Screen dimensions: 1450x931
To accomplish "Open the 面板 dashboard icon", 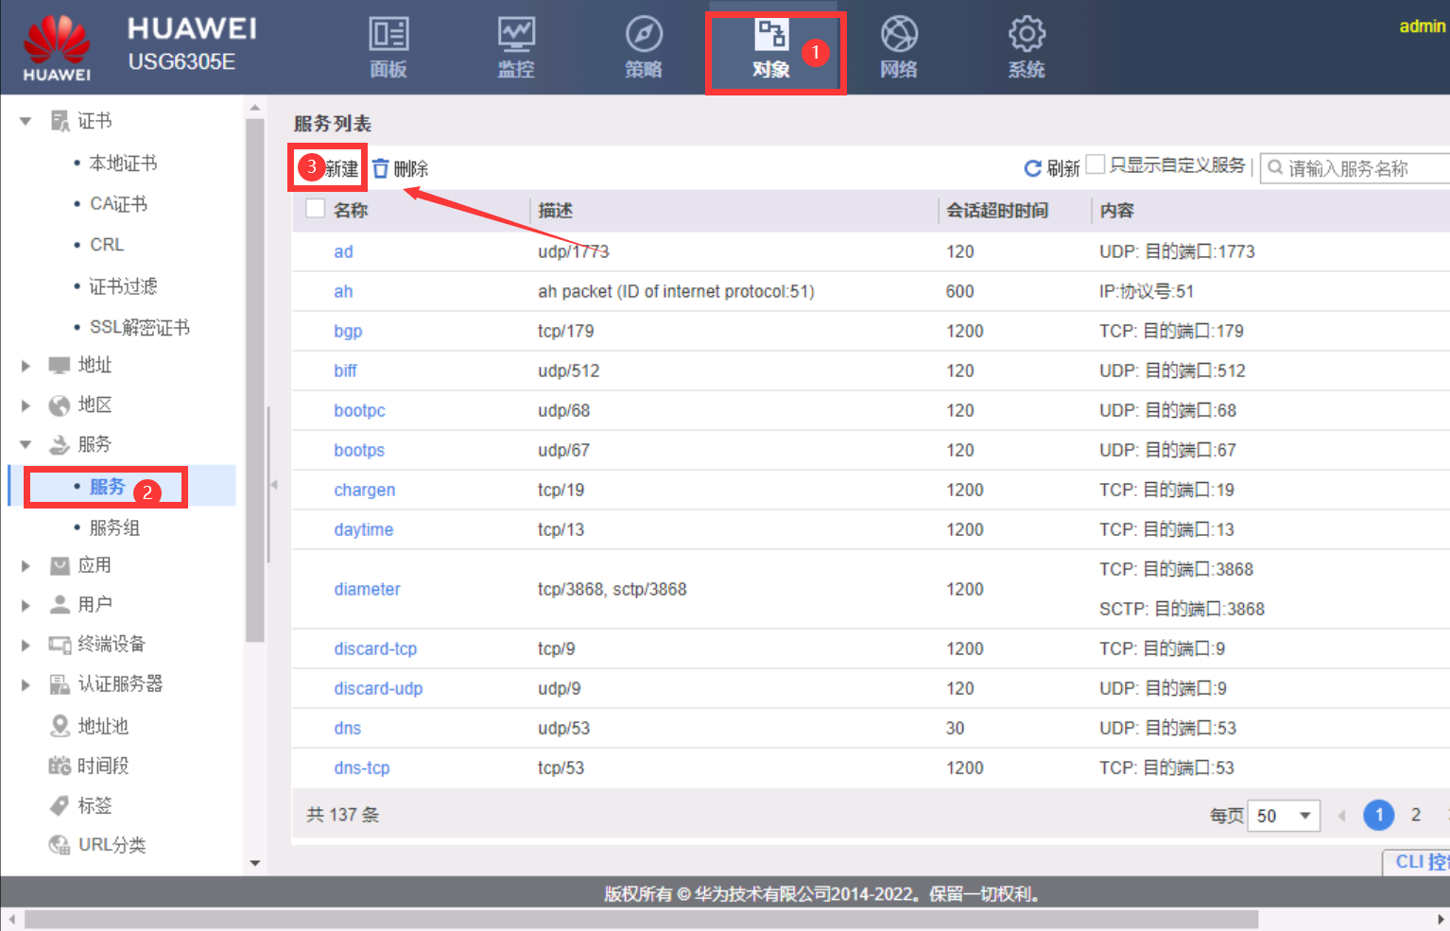I will point(388,35).
